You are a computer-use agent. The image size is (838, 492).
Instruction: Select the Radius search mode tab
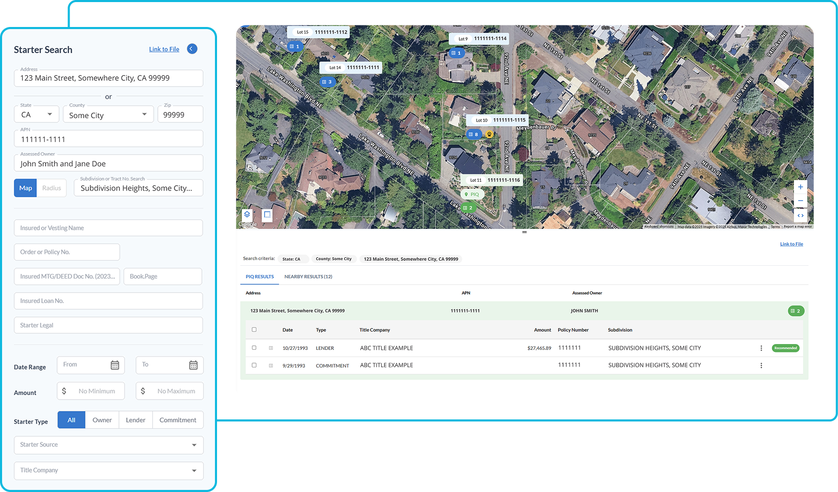pos(51,188)
